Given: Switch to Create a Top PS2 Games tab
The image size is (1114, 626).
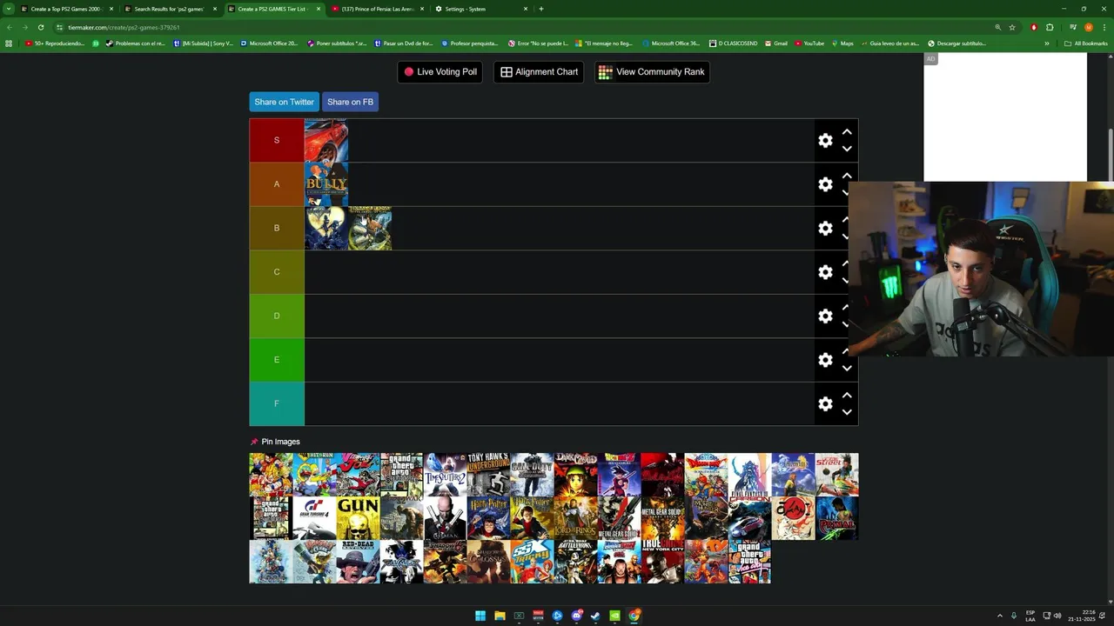Looking at the screenshot, I should coord(65,9).
